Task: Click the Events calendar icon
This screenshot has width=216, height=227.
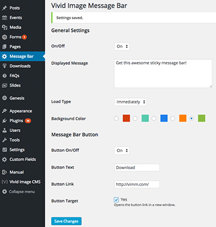Action: [x=5, y=17]
